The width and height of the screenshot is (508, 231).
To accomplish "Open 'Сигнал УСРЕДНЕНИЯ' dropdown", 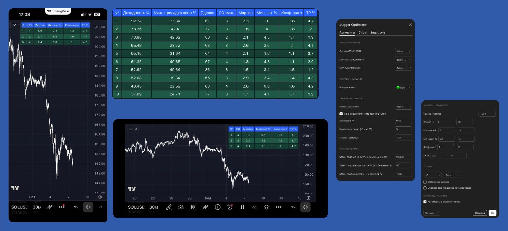I will (x=403, y=60).
